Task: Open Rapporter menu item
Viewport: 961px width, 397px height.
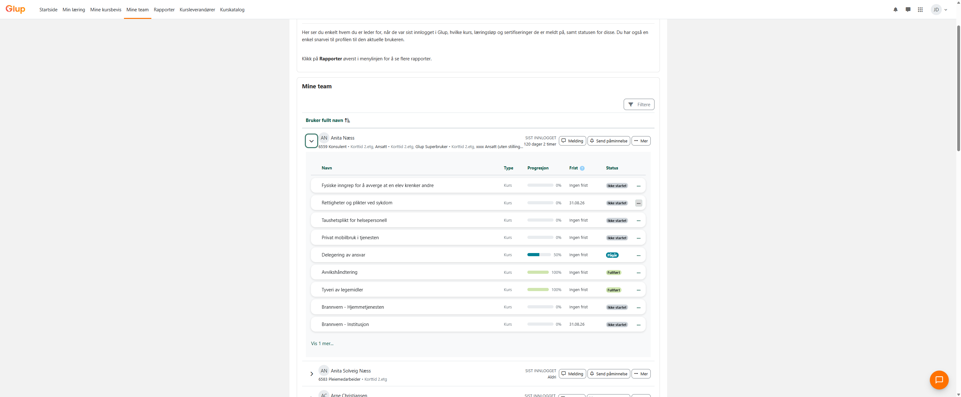Action: coord(164,10)
